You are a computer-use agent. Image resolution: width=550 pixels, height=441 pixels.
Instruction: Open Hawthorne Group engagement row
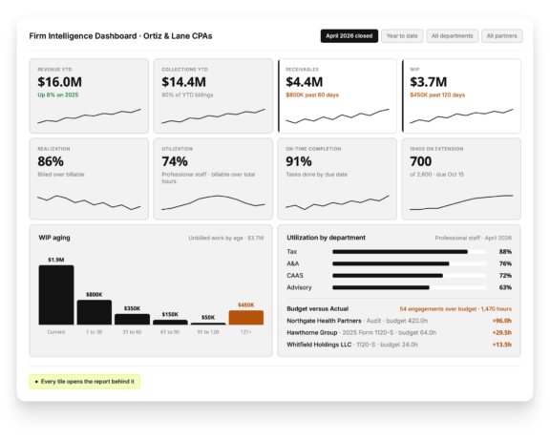point(399,333)
